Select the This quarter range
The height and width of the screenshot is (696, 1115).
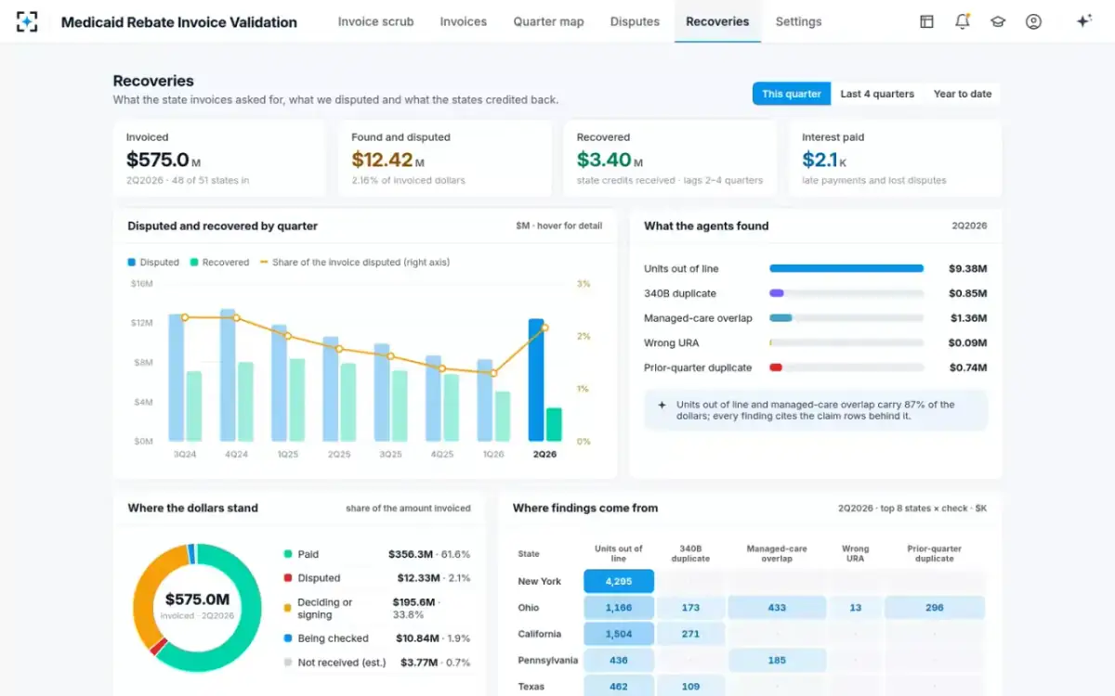pyautogui.click(x=792, y=94)
